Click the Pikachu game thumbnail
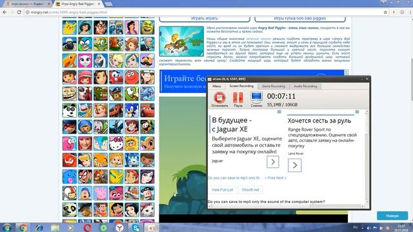The width and height of the screenshot is (413, 232). coord(70,28)
